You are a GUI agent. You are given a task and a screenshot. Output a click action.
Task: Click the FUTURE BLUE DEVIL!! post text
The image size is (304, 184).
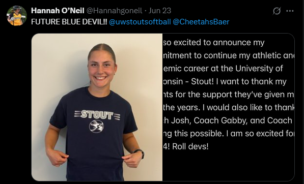(x=69, y=22)
